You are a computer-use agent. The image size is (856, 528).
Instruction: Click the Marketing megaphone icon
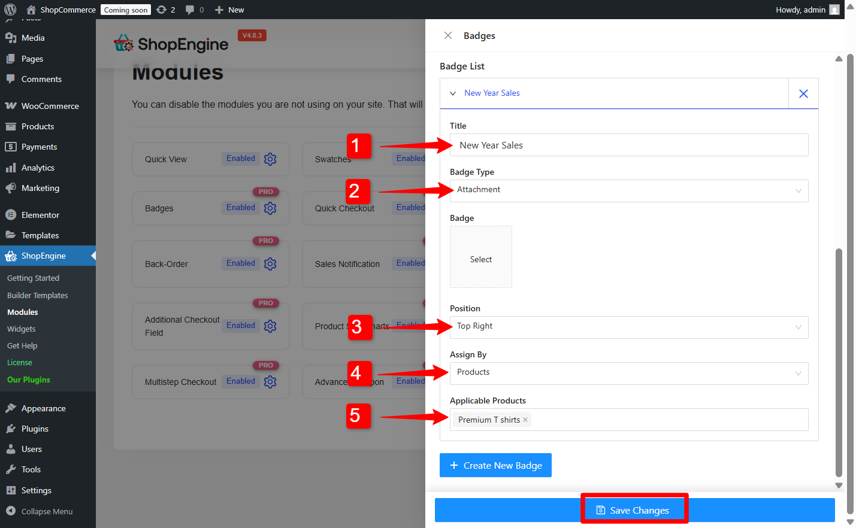tap(11, 188)
